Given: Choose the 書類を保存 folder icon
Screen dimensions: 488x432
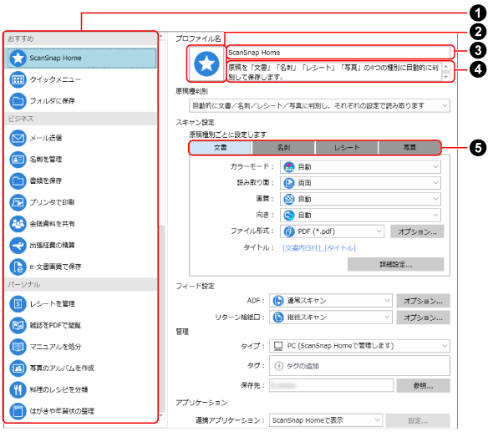Looking at the screenshot, I should 18,180.
